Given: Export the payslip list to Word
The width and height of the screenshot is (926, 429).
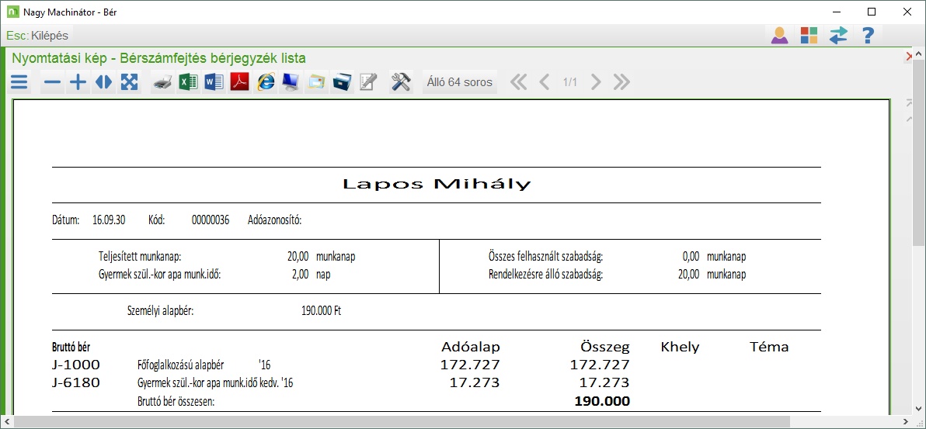Looking at the screenshot, I should pos(214,82).
